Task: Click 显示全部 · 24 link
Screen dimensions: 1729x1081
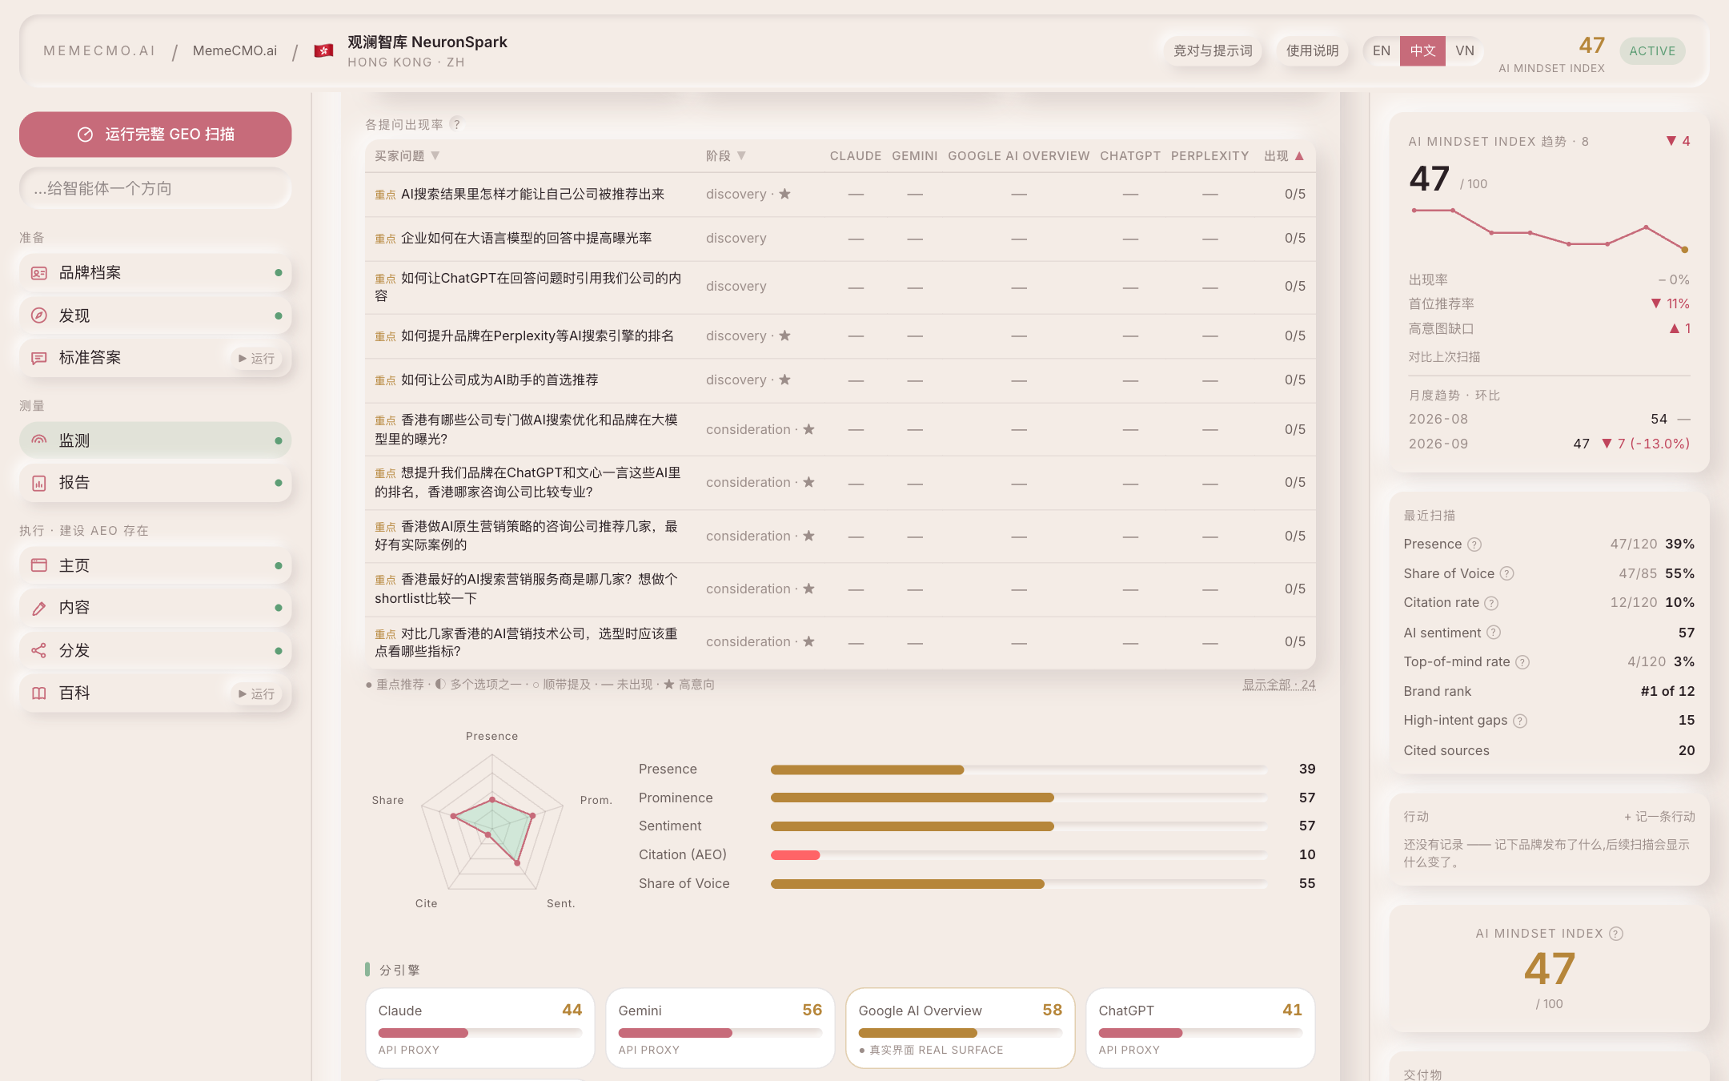Action: [x=1279, y=685]
